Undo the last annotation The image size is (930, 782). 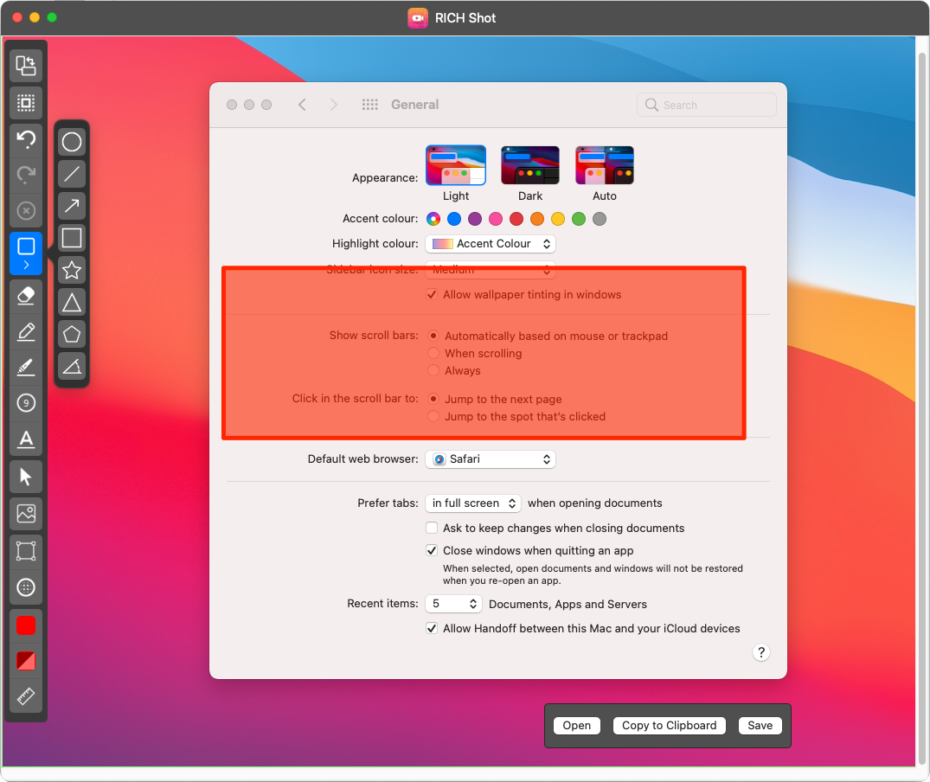(x=25, y=139)
